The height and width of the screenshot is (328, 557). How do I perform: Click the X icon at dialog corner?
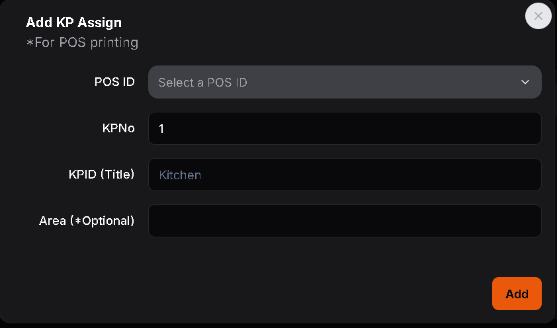[x=538, y=16]
